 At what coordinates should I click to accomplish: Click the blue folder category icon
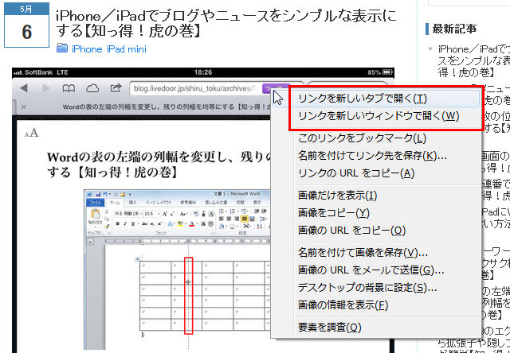[x=62, y=48]
